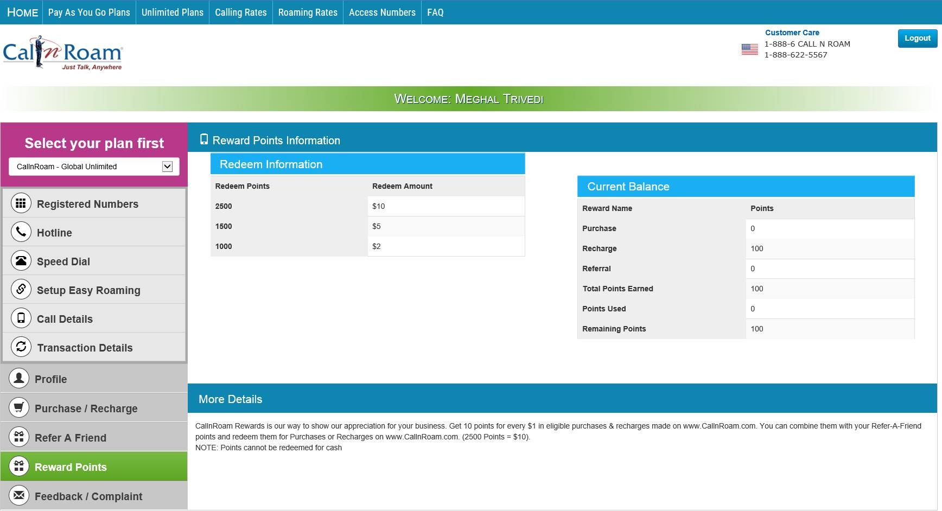
Task: Click the Speed Dial telephone icon
Action: click(21, 261)
